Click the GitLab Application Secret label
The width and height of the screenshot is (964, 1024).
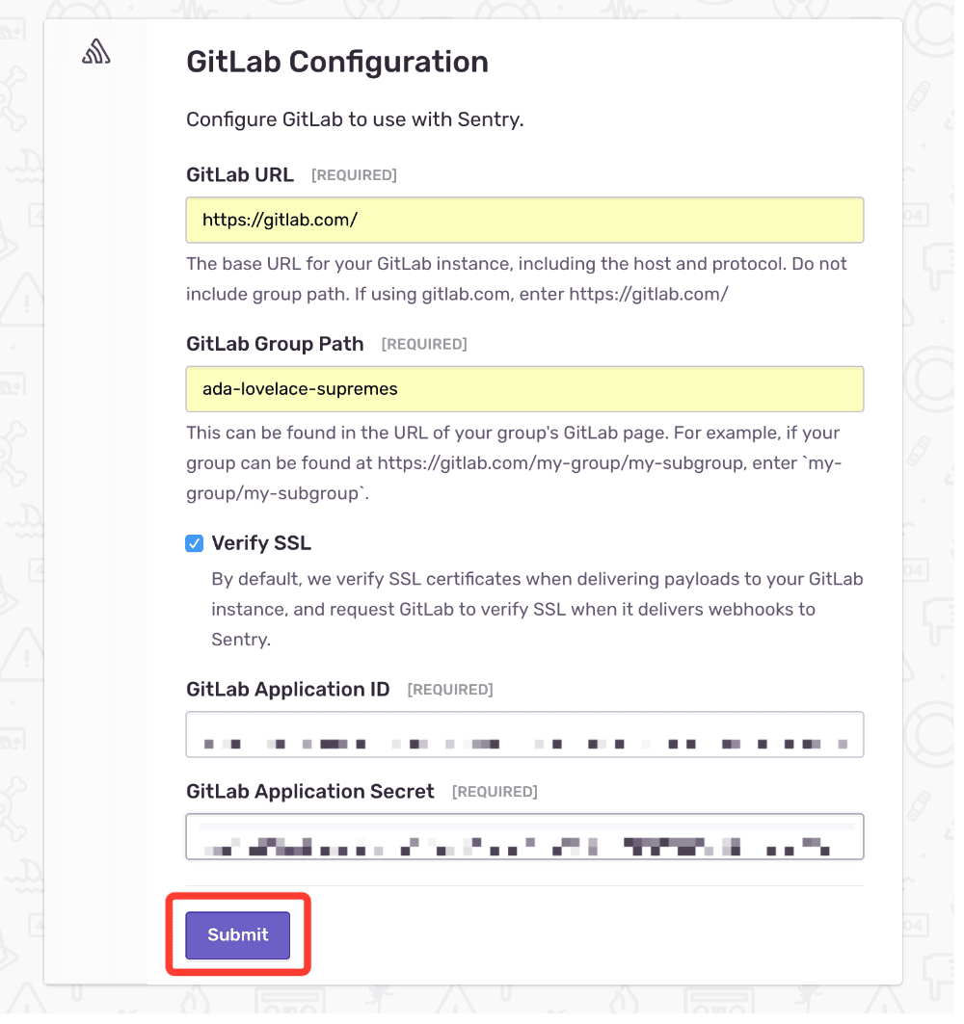pyautogui.click(x=309, y=791)
